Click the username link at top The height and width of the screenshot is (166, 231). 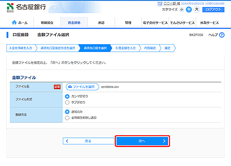pos(172,4)
